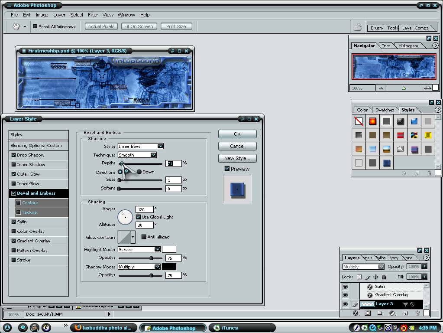
Task: Switch to the Swatches tab
Action: click(x=385, y=110)
